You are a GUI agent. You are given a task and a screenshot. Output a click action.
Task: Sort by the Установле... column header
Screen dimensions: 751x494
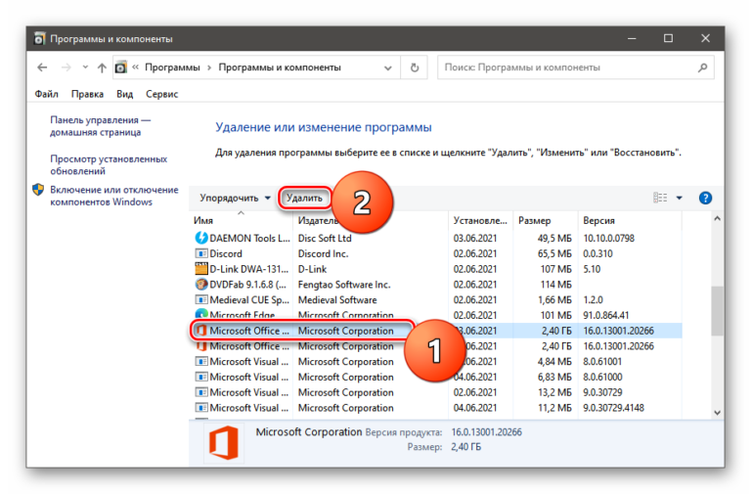(480, 220)
